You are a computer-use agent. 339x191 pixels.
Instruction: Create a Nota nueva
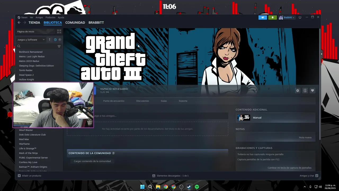click(x=305, y=137)
